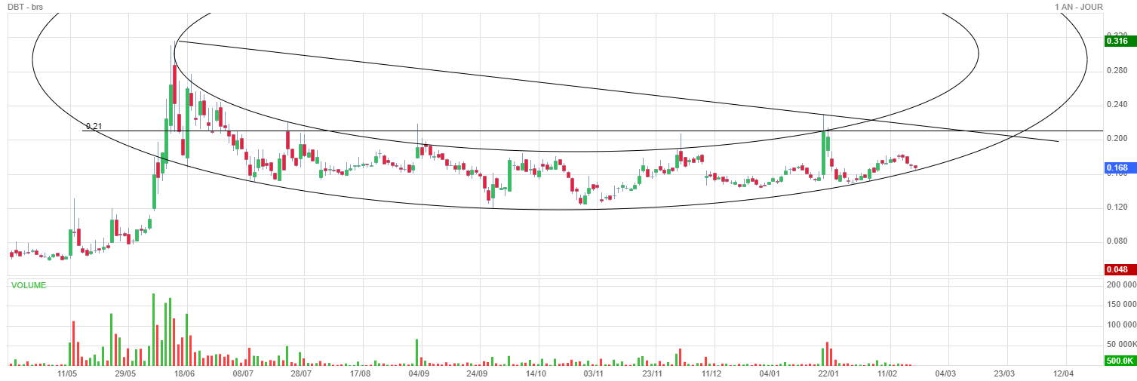The image size is (1137, 381).
Task: Click the 08/07 date on time axis
Action: 243,373
